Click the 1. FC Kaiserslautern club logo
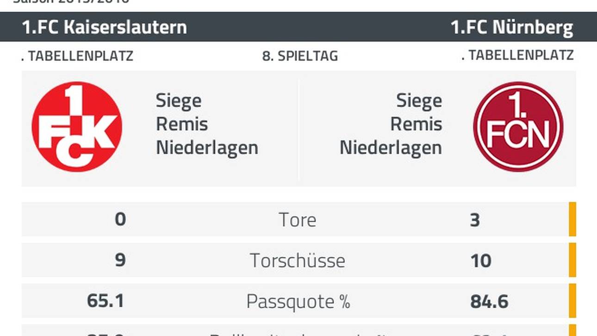Image resolution: width=597 pixels, height=336 pixels. 77,127
